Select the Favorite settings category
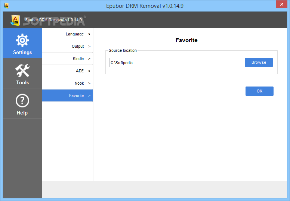This screenshot has width=290, height=201. click(x=68, y=95)
